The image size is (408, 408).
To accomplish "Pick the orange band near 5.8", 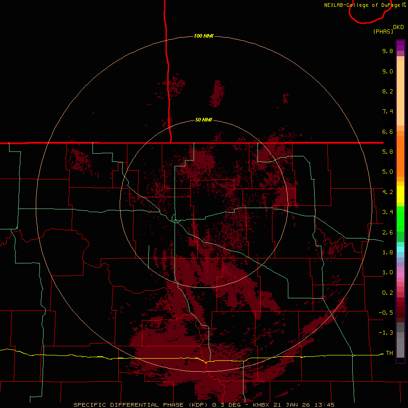I will pyautogui.click(x=400, y=157).
